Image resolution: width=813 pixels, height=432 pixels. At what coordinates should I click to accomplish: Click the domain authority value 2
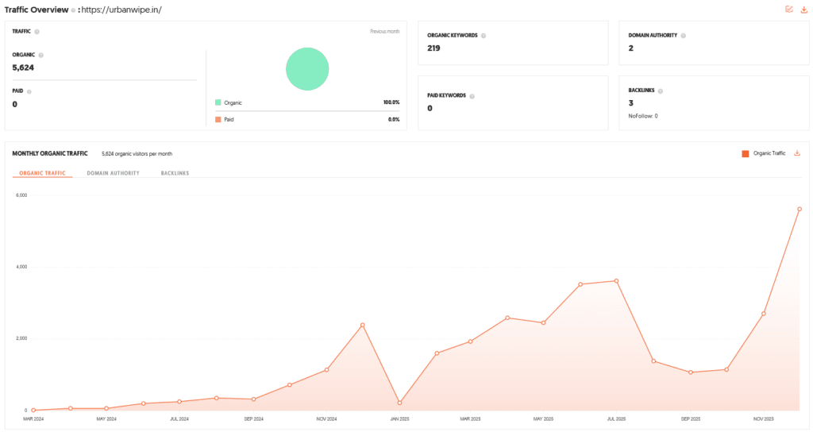(631, 48)
